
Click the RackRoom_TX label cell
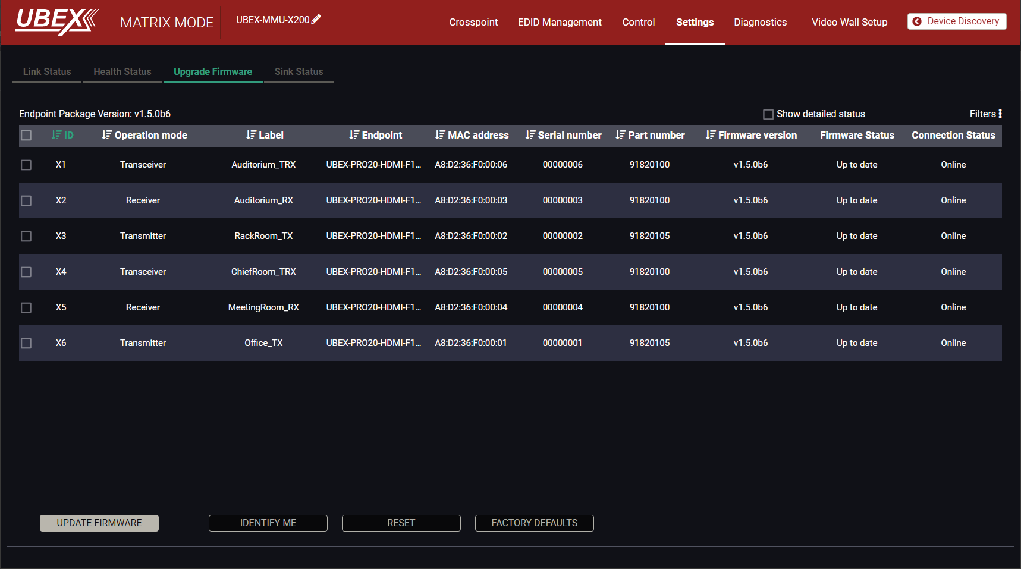pyautogui.click(x=263, y=236)
